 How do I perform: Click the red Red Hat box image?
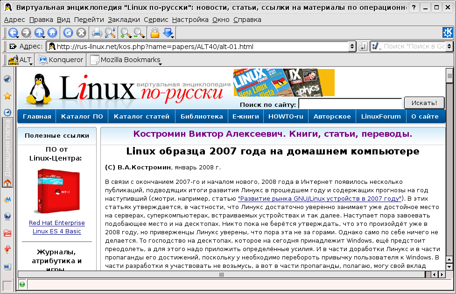(x=58, y=191)
